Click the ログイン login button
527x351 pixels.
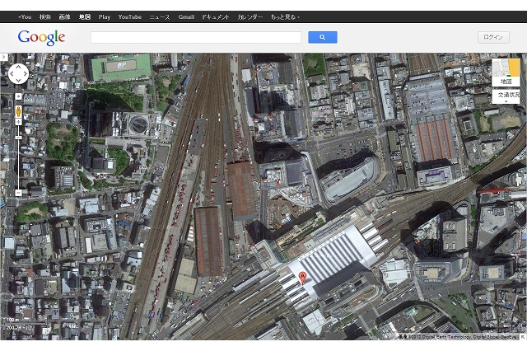[493, 37]
